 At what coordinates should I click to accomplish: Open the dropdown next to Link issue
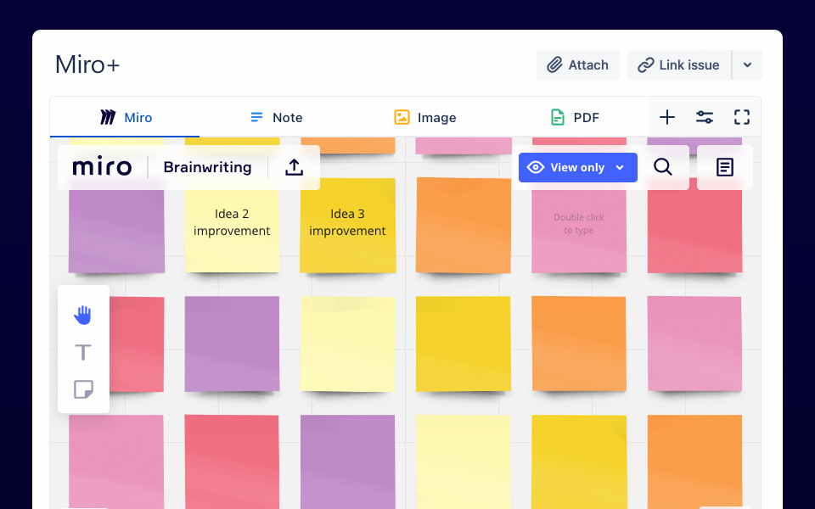pos(748,64)
